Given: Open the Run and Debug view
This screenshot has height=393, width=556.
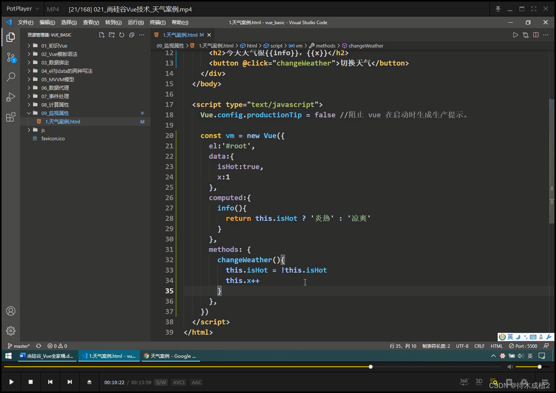Looking at the screenshot, I should click(11, 97).
